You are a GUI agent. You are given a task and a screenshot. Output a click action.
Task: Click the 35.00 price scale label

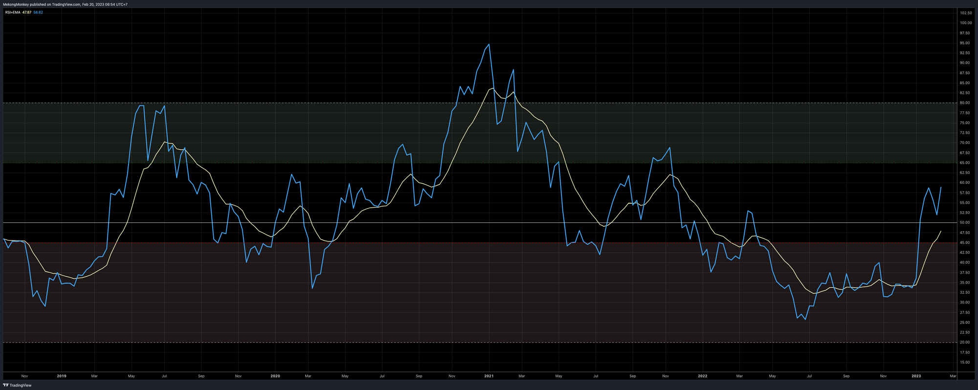965,282
